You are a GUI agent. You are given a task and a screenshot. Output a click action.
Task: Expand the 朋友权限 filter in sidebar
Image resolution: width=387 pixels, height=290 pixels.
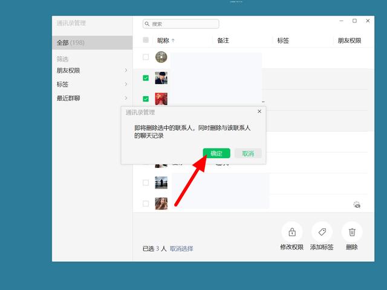click(x=126, y=71)
